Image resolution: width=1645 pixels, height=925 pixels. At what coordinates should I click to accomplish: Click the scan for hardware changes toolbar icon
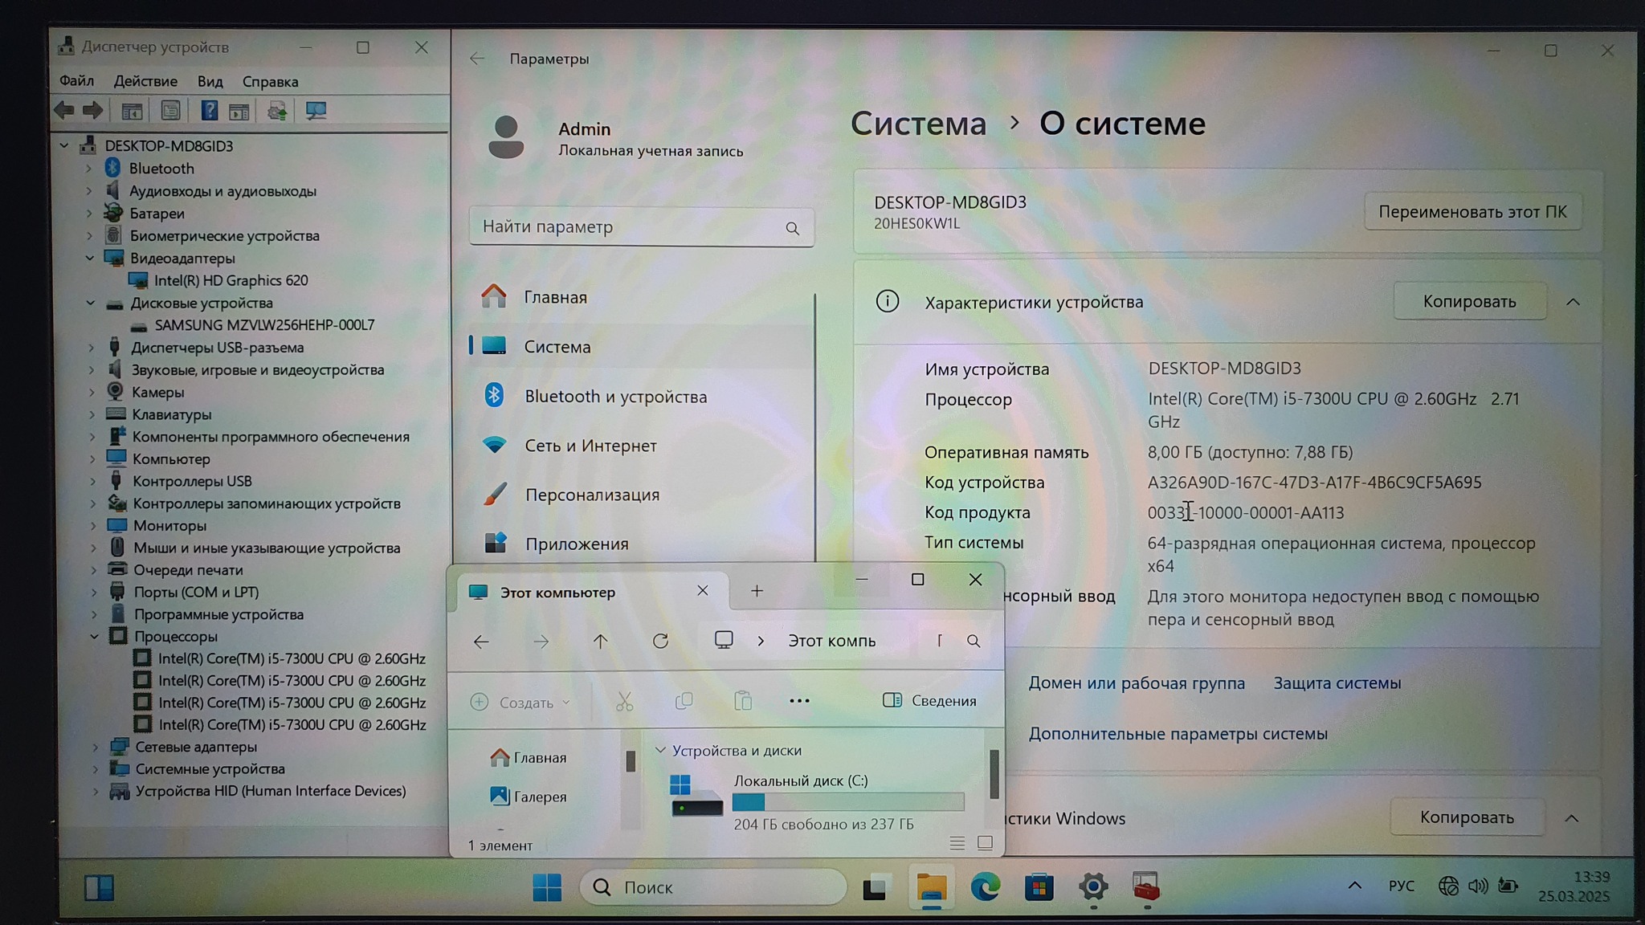[316, 111]
